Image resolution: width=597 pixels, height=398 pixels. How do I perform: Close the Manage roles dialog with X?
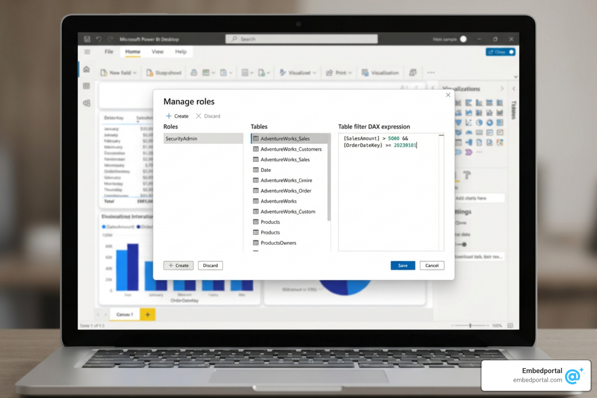click(448, 95)
